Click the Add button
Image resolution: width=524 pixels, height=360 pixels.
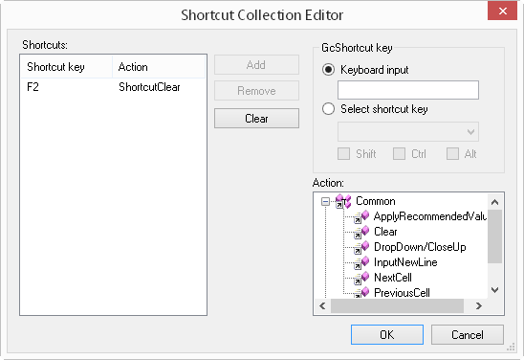coord(256,64)
